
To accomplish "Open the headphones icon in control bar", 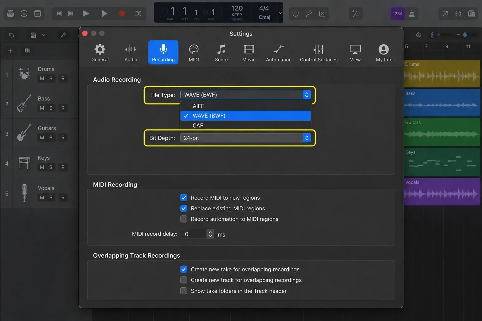I will click(x=458, y=13).
